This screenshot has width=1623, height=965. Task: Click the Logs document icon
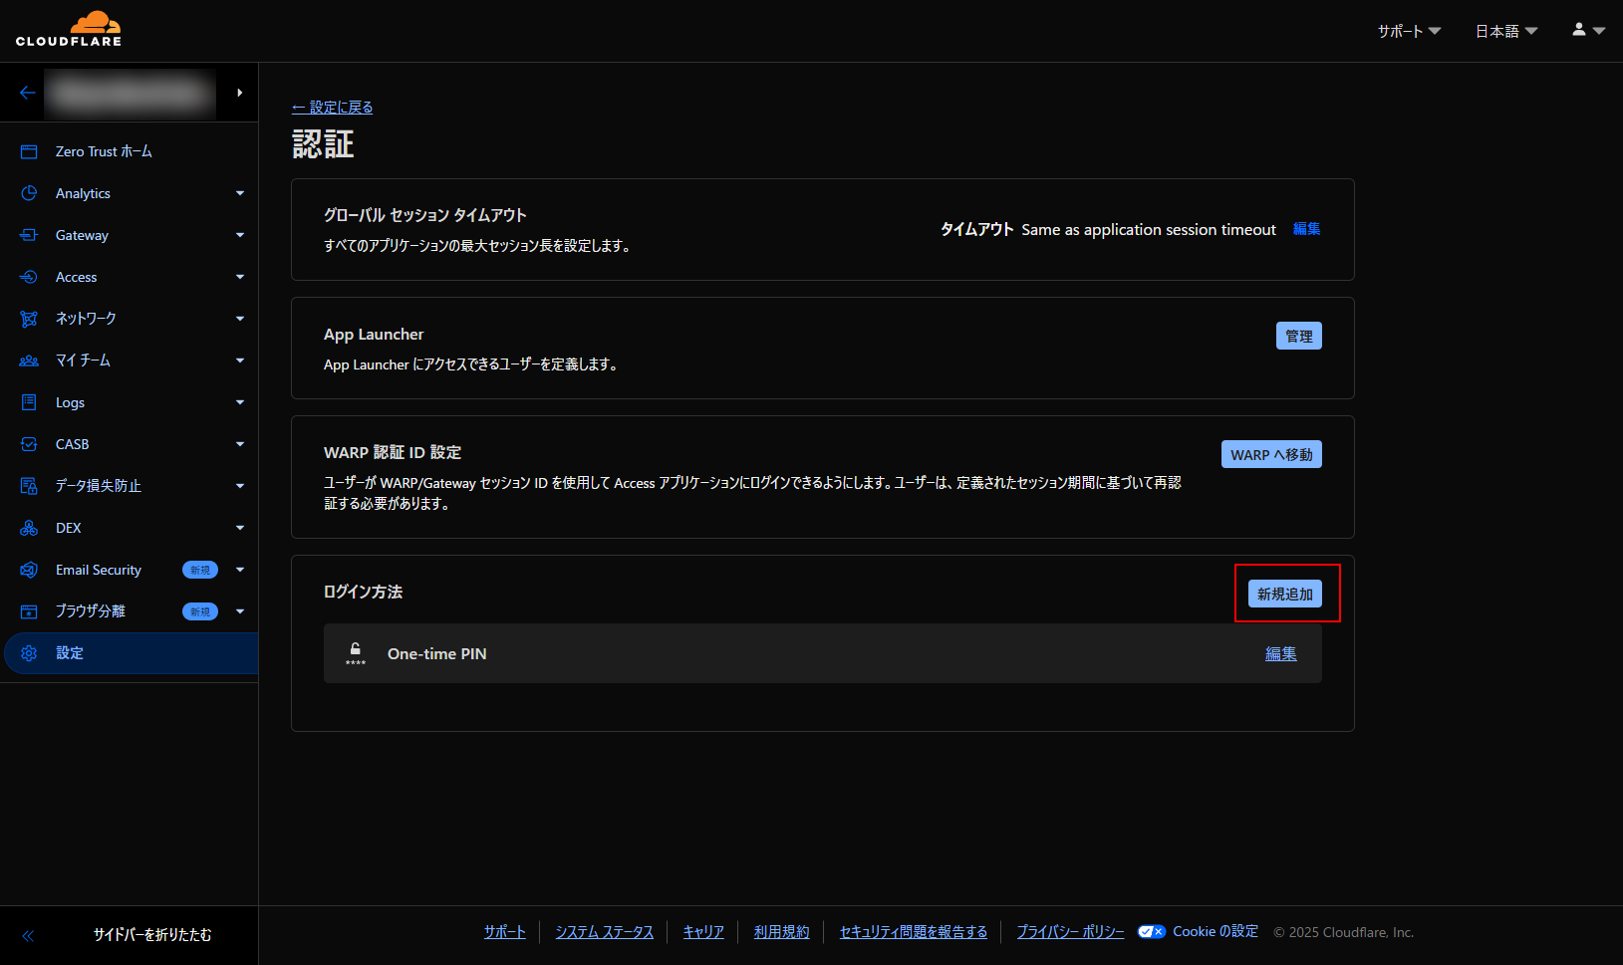click(x=29, y=402)
